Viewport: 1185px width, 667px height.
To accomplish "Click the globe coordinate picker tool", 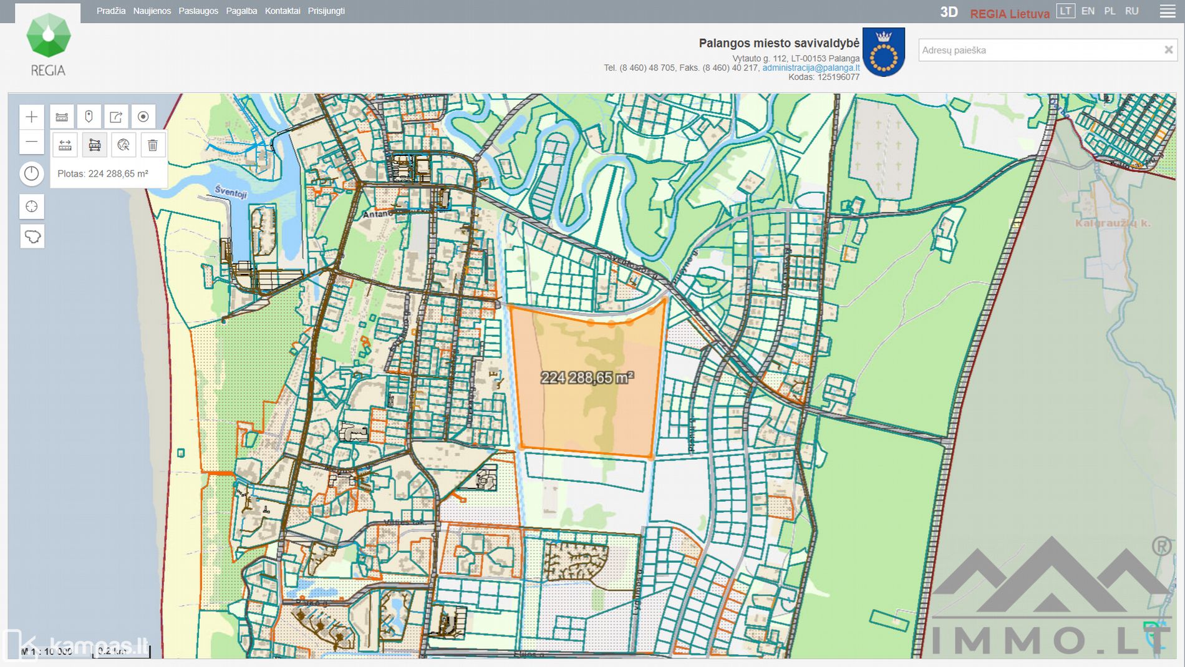I will pyautogui.click(x=123, y=145).
